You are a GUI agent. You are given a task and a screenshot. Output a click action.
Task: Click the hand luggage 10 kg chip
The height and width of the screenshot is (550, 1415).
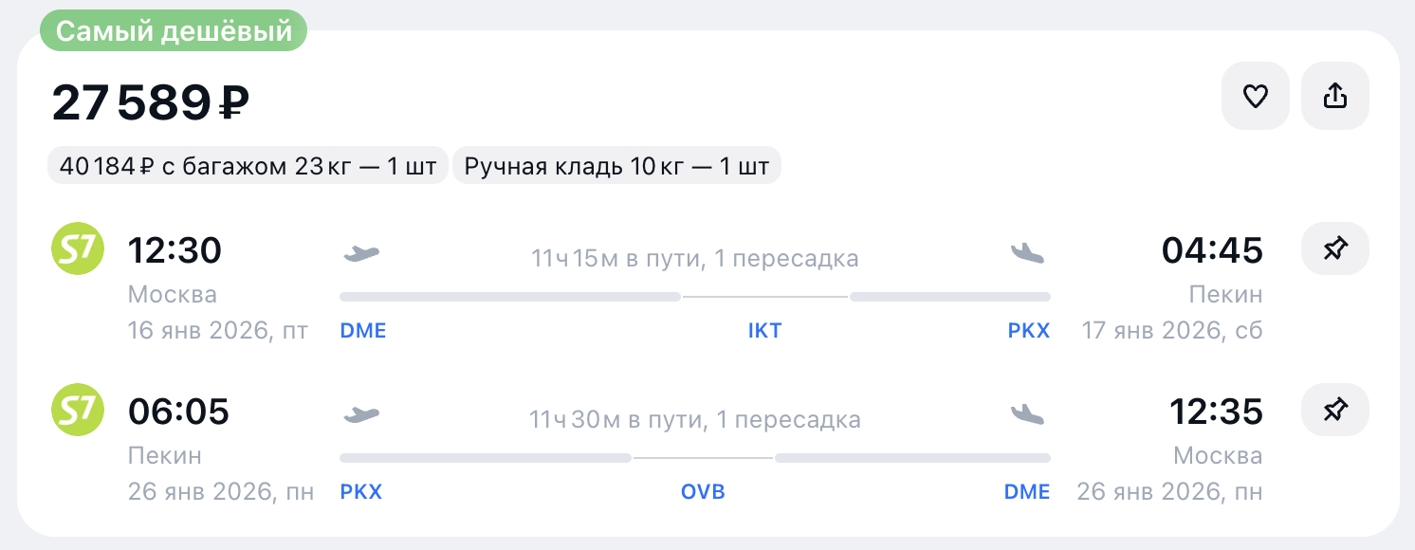click(x=616, y=167)
